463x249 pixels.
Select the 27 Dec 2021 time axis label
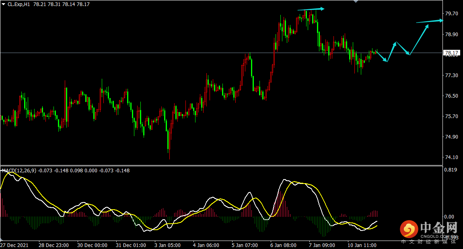coord(14,245)
